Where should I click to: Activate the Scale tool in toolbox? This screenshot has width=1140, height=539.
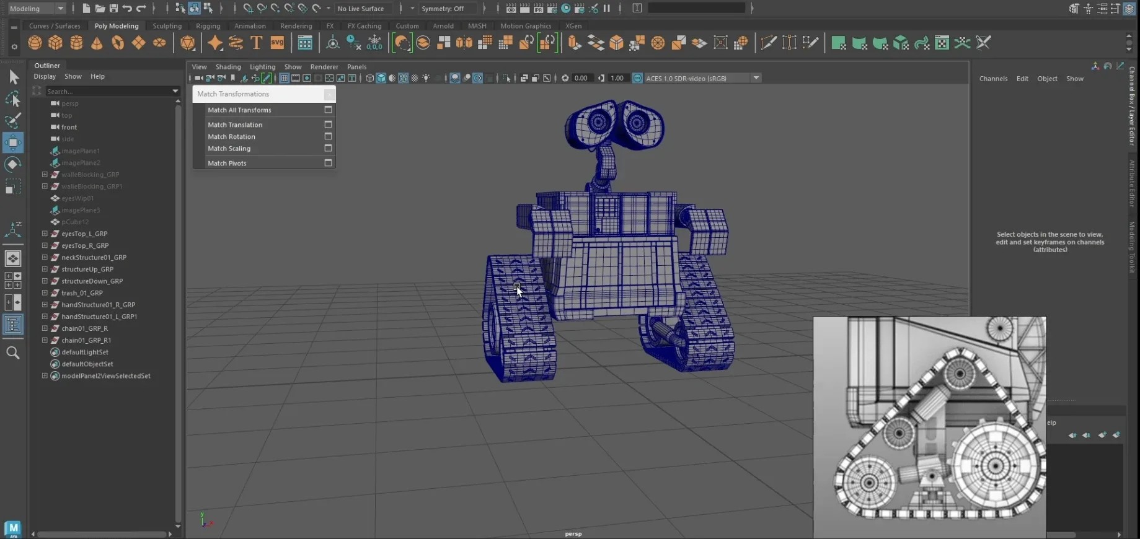point(13,186)
